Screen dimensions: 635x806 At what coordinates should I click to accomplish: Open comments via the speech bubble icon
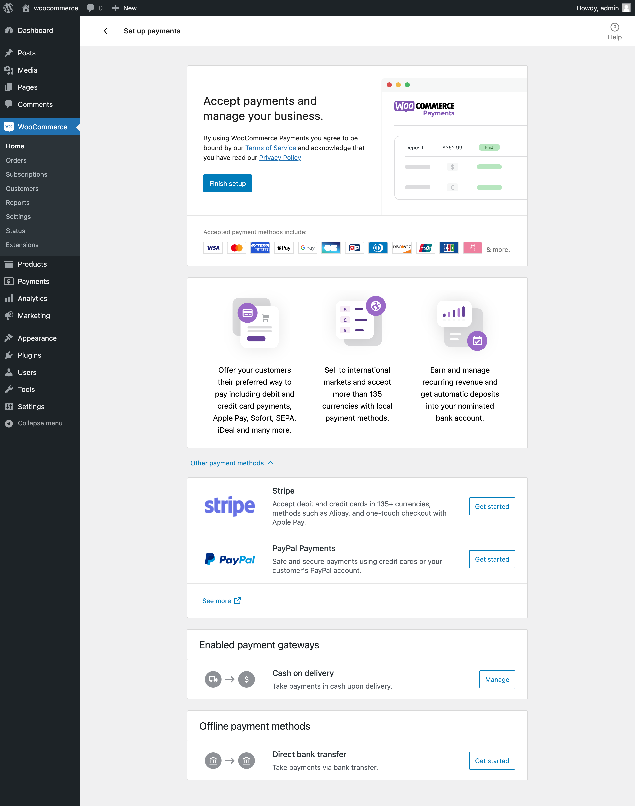point(90,8)
